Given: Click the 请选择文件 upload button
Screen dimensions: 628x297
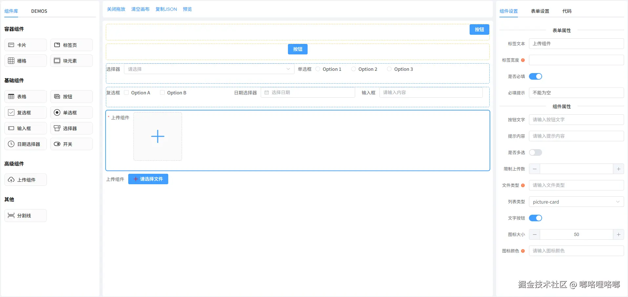Looking at the screenshot, I should tap(148, 179).
